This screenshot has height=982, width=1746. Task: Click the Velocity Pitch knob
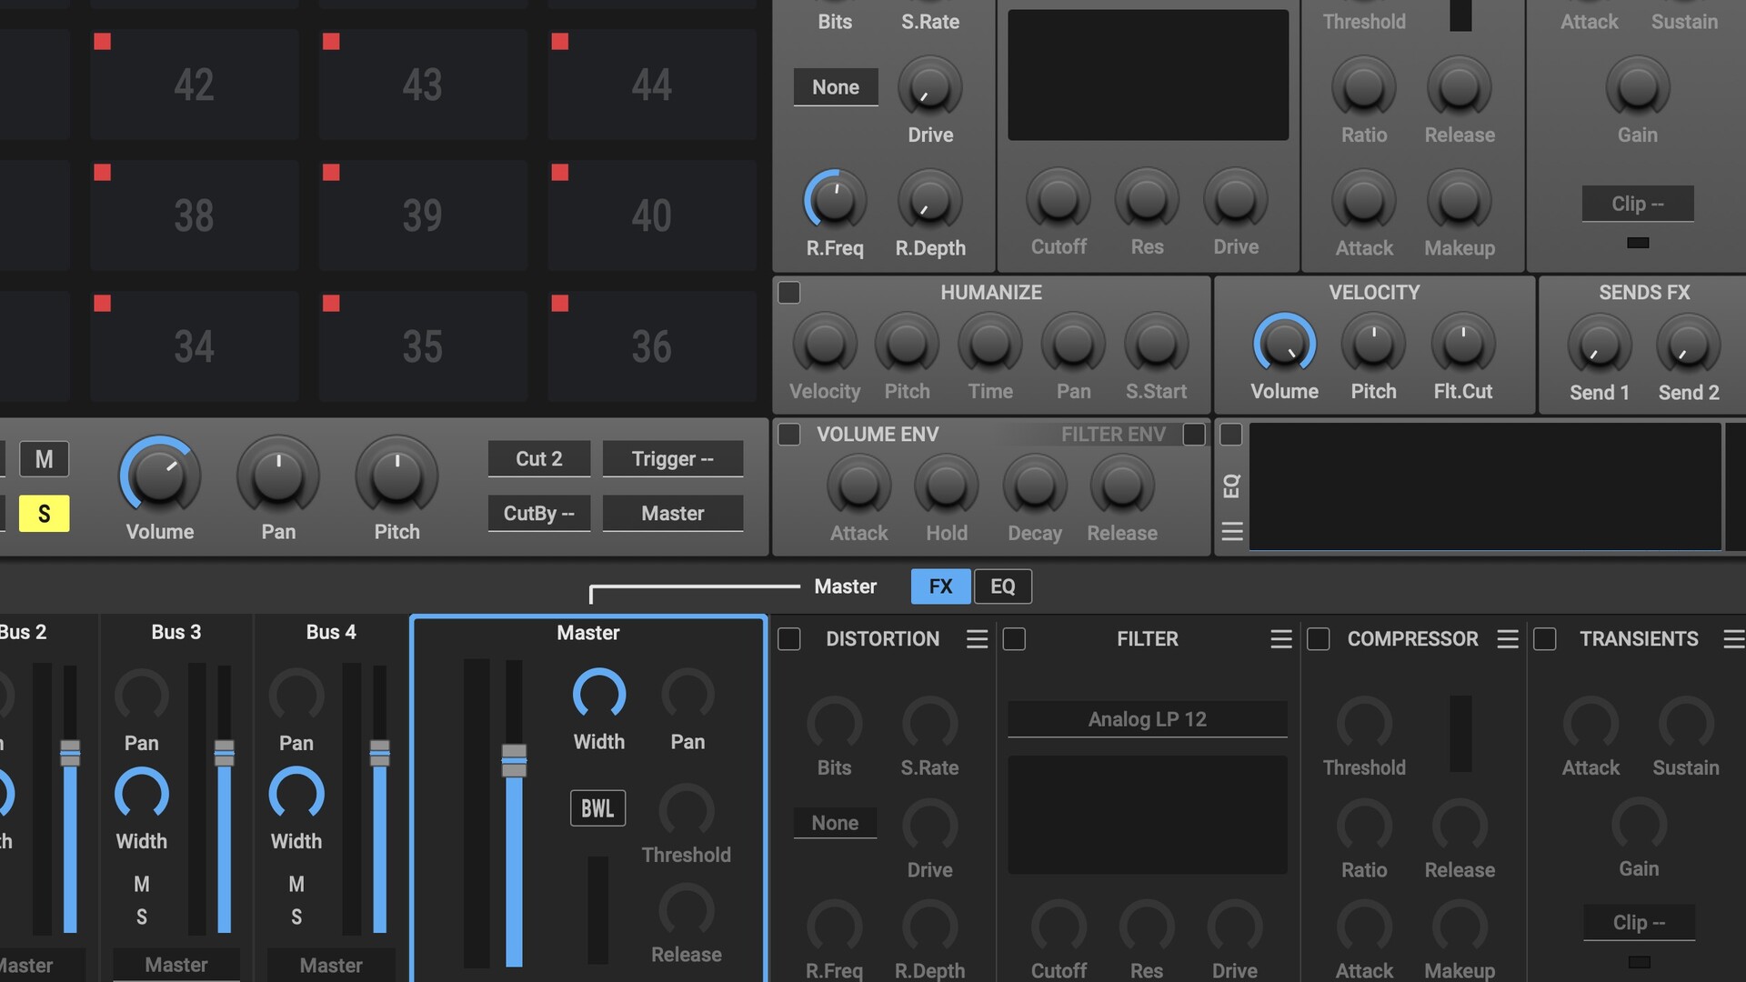[1373, 345]
